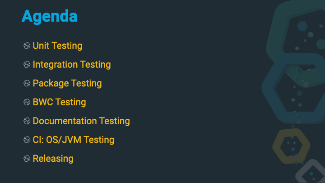Select the BWC Testing agenda entry

[x=59, y=103]
